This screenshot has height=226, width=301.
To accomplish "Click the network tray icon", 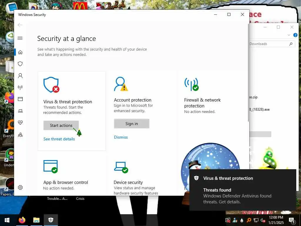I will [x=256, y=220].
